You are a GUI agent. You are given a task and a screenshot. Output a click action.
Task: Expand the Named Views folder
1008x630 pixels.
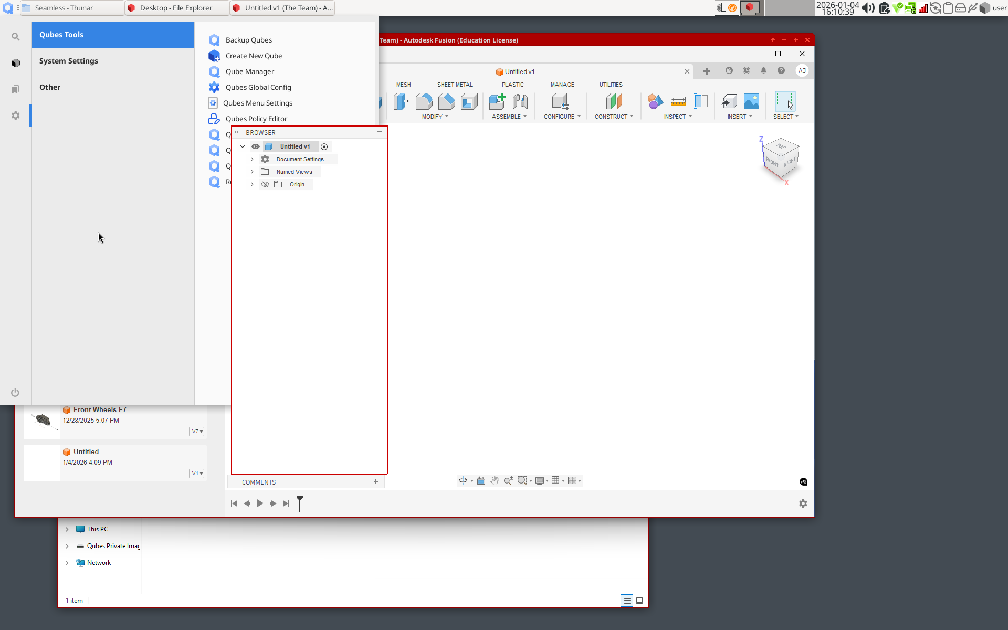point(252,172)
